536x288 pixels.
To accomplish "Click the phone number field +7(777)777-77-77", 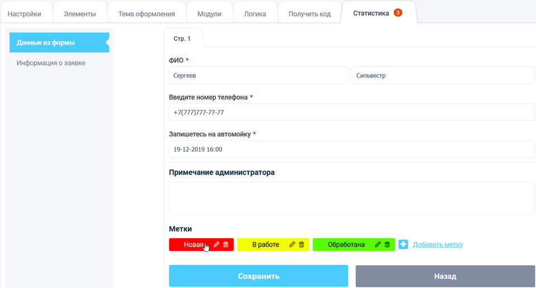I will [352, 112].
